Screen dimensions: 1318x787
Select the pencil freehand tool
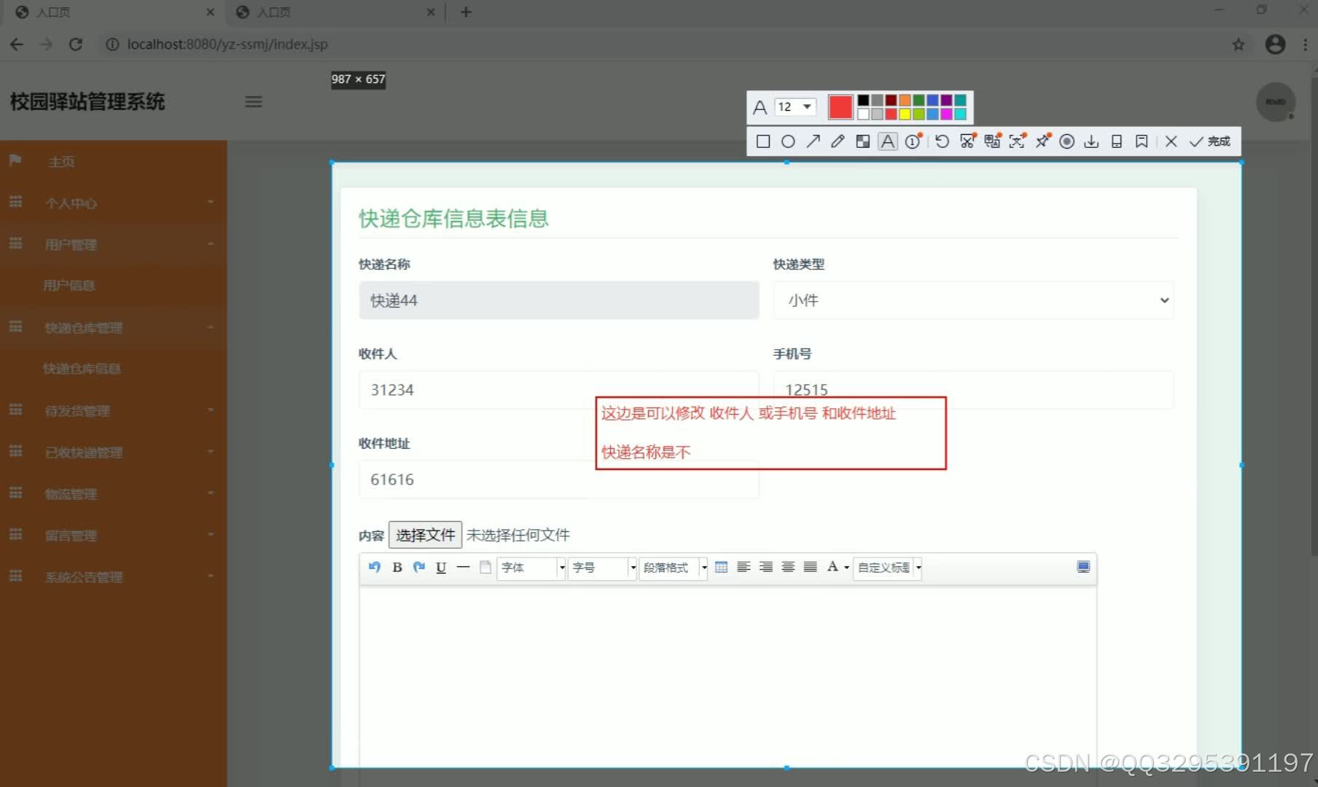click(838, 141)
